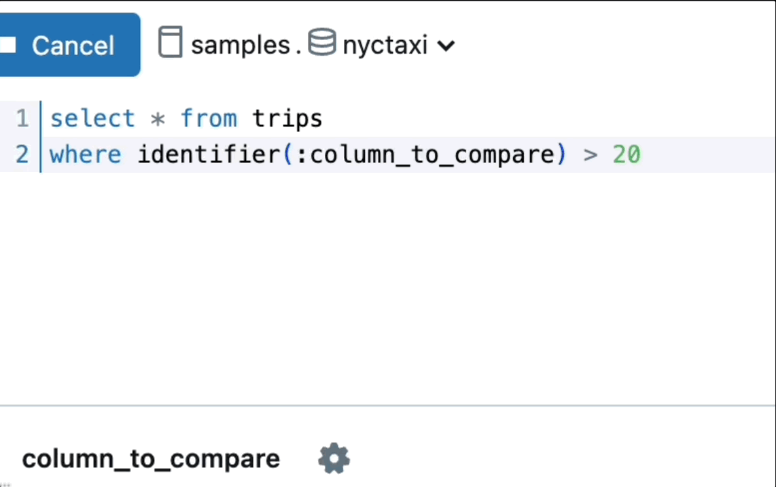This screenshot has width=776, height=487.
Task: Place cursor on the select keyword
Action: coord(92,119)
